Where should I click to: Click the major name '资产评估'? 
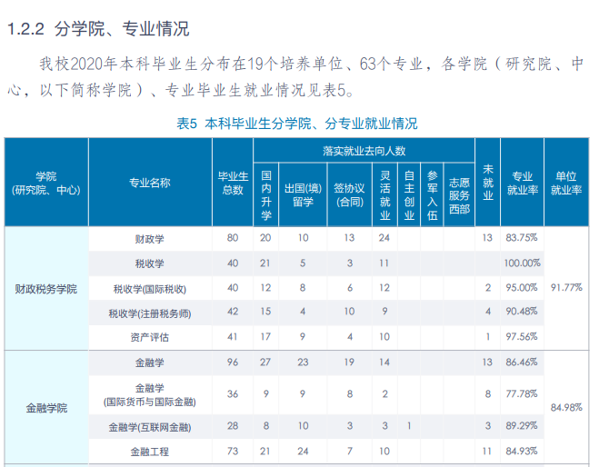click(x=150, y=337)
